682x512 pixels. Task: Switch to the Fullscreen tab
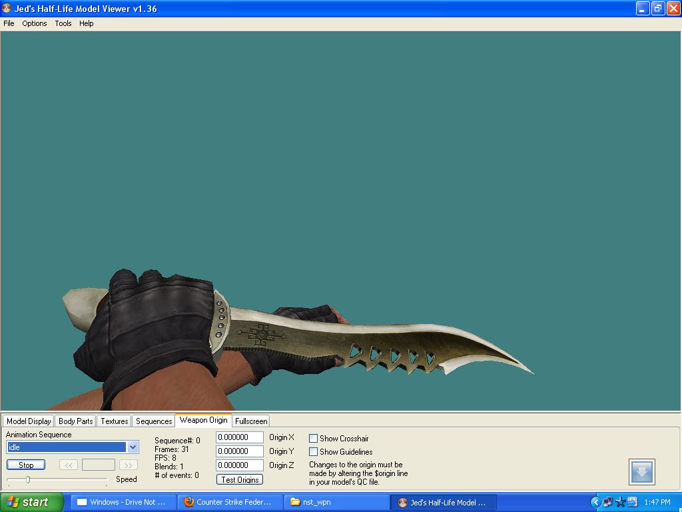(x=251, y=421)
